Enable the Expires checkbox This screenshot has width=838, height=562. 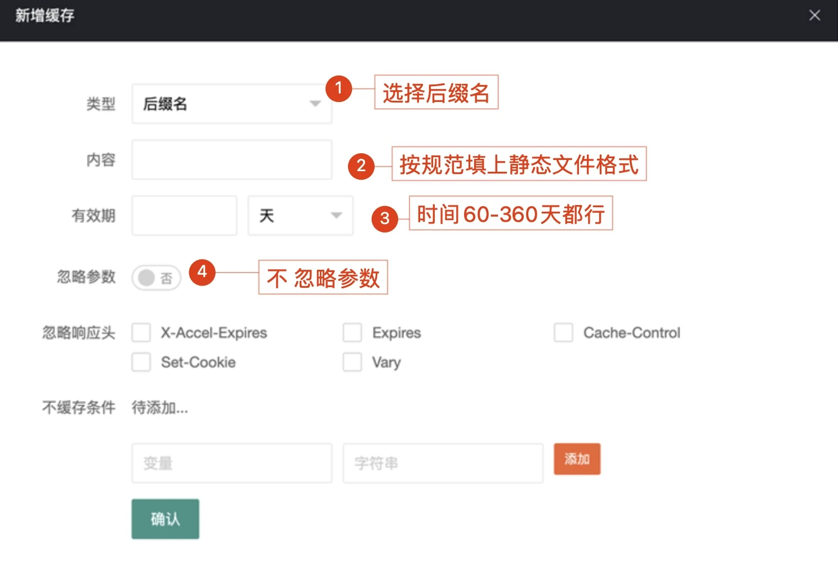click(x=353, y=333)
